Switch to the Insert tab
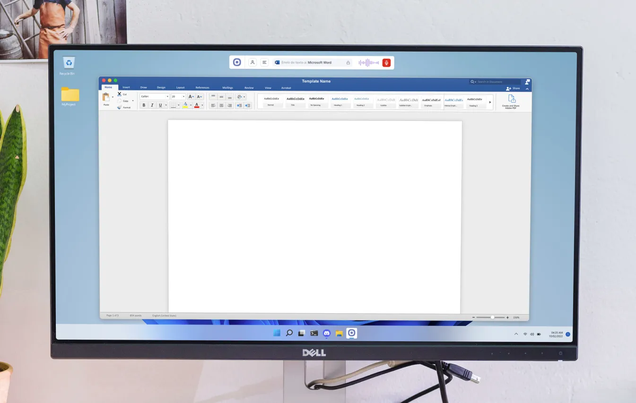 pos(126,87)
